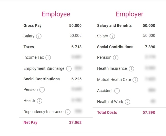Open the Accident info icon

tap(117, 91)
